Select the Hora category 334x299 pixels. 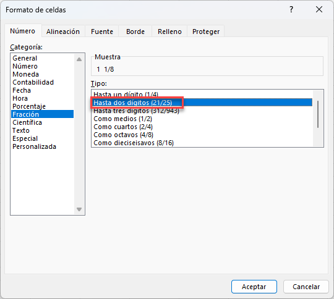(43, 98)
